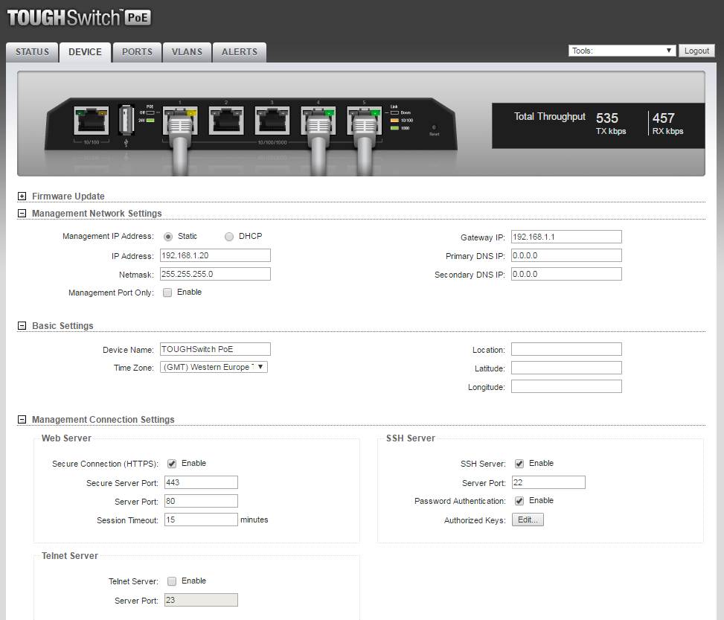Open the Tools dropdown menu
Viewport: 724px width, 620px height.
(x=621, y=51)
